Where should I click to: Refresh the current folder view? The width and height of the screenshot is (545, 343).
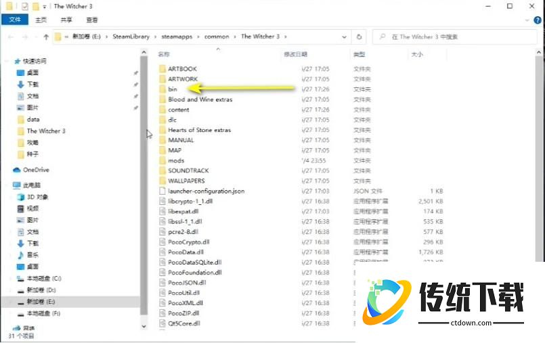pos(360,37)
